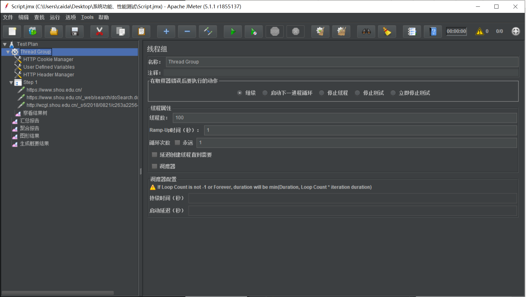The image size is (526, 297).
Task: Select 图形结果 listener
Action: click(x=30, y=136)
